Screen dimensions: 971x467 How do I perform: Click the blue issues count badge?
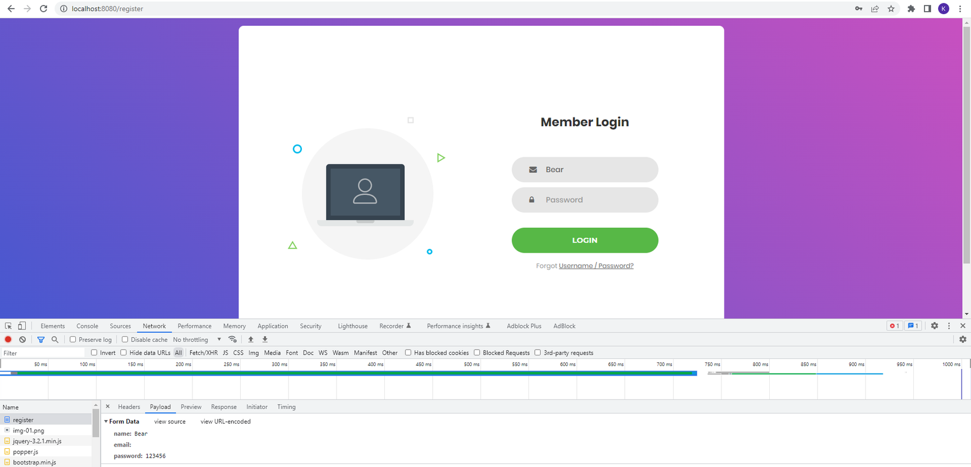point(913,326)
